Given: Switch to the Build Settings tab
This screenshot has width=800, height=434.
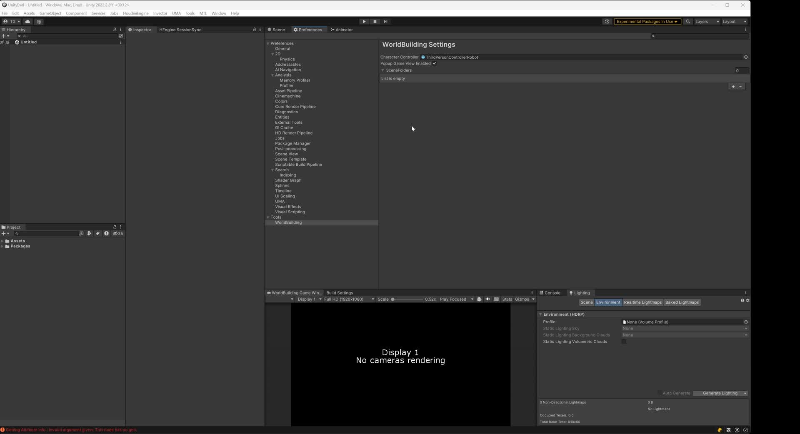Looking at the screenshot, I should [x=340, y=293].
